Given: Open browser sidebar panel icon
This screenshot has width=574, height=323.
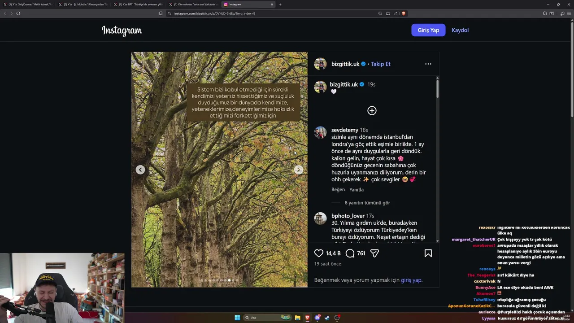Looking at the screenshot, I should [x=552, y=13].
